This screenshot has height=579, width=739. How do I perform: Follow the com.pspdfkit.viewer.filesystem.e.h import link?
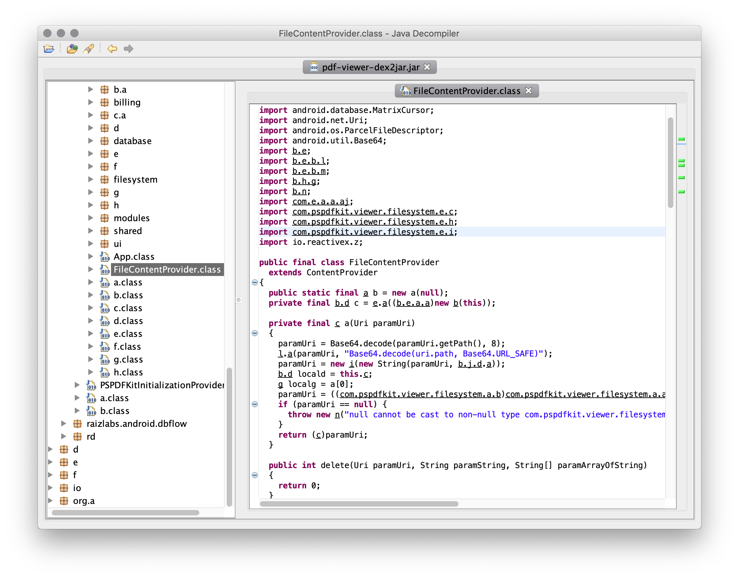click(x=373, y=222)
